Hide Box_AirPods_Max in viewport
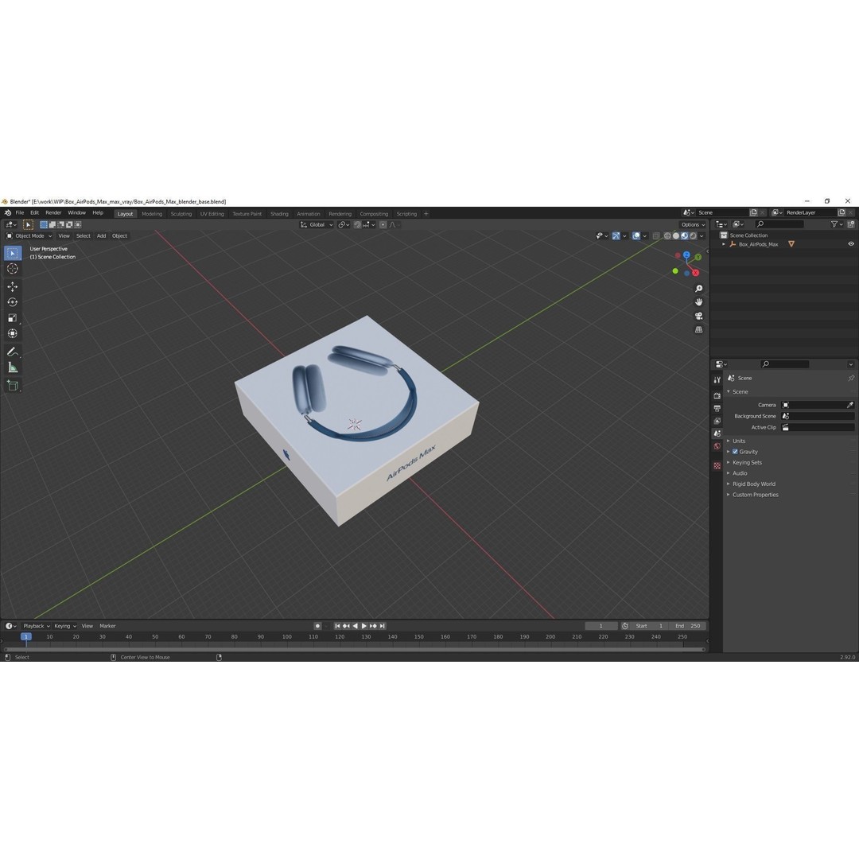The width and height of the screenshot is (859, 859). [851, 244]
